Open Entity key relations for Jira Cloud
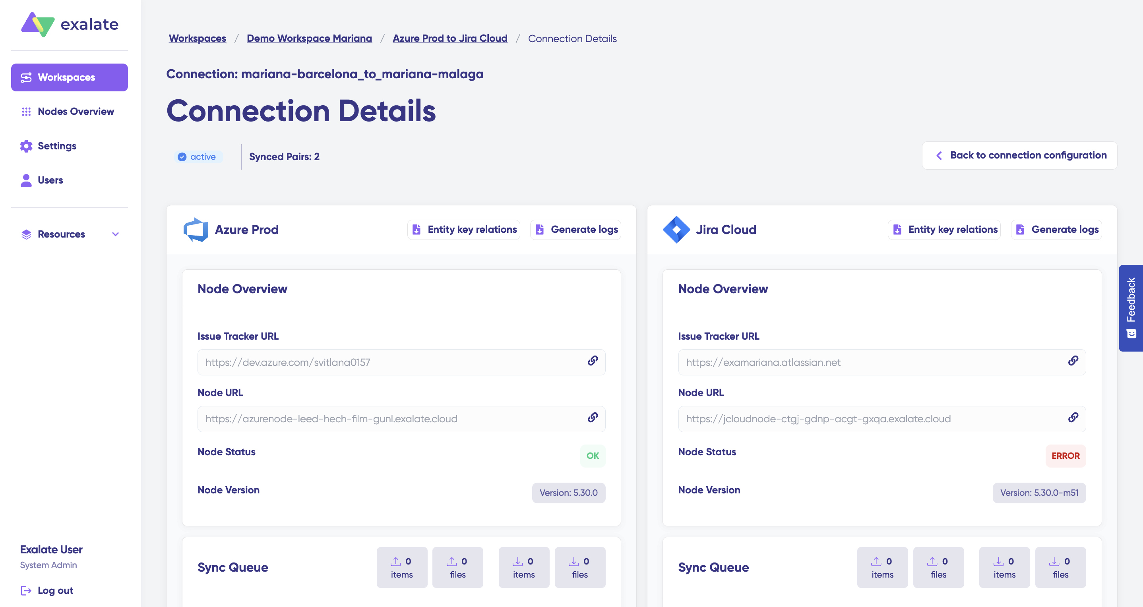Image resolution: width=1143 pixels, height=607 pixels. (x=944, y=230)
